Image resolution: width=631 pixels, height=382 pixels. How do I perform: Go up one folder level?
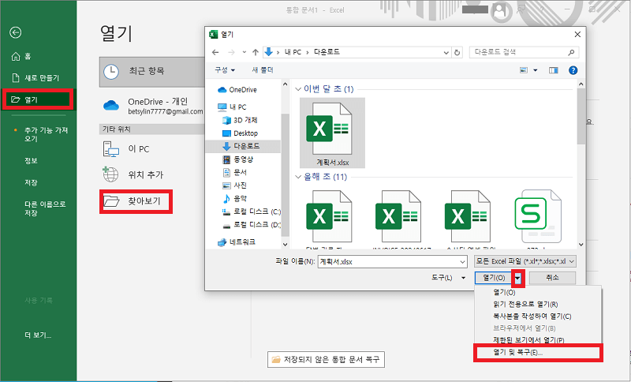click(255, 52)
